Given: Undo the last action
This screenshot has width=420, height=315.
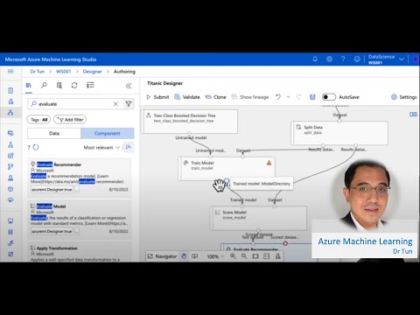Looking at the screenshot, I should point(278,97).
